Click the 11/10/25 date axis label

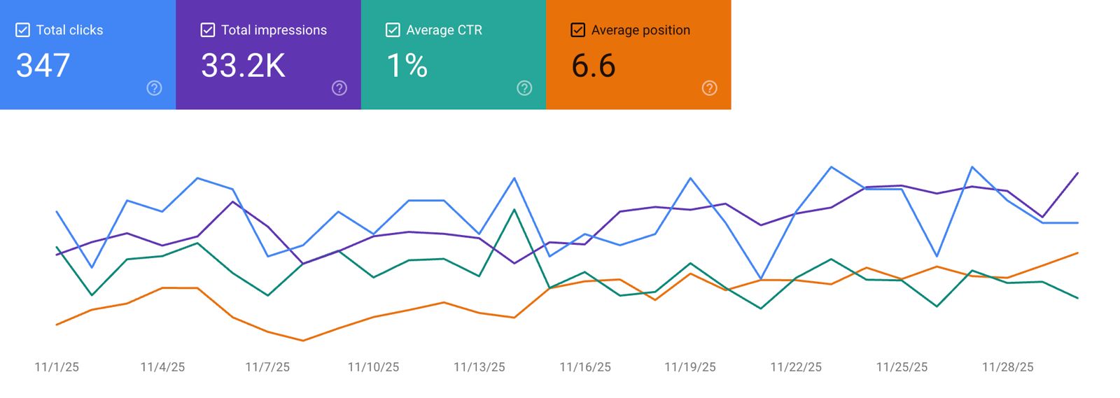pos(373,367)
